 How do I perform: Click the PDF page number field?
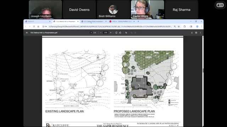pyautogui.click(x=91, y=33)
